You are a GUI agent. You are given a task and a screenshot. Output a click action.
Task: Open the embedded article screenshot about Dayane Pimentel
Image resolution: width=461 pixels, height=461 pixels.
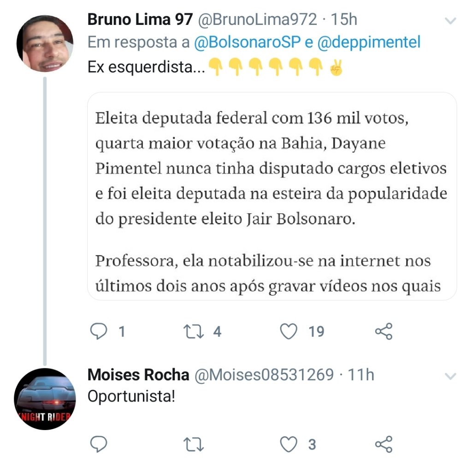(272, 196)
